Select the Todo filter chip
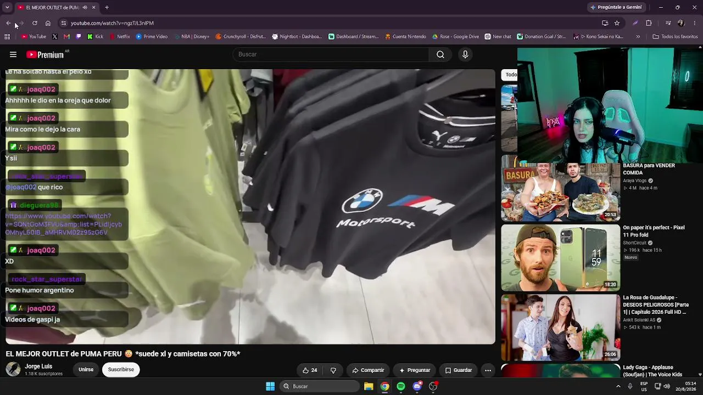This screenshot has height=395, width=703. 511,75
